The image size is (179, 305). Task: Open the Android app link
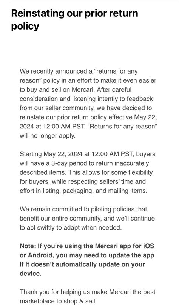[40, 255]
